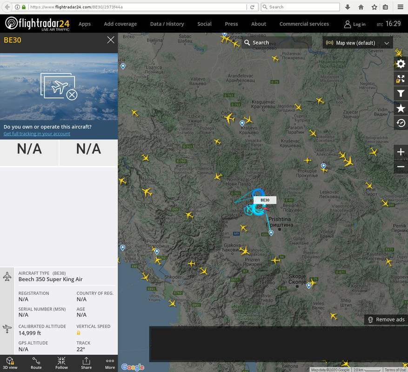Click the Log in button
This screenshot has width=408, height=372.
355,24
